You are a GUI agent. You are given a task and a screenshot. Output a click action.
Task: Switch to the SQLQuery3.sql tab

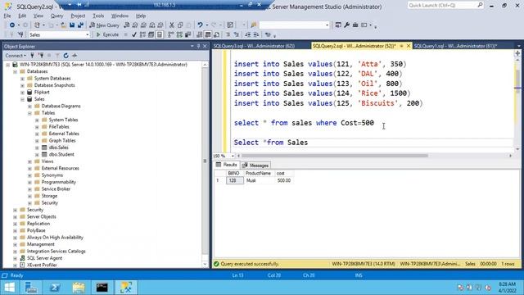(254, 46)
